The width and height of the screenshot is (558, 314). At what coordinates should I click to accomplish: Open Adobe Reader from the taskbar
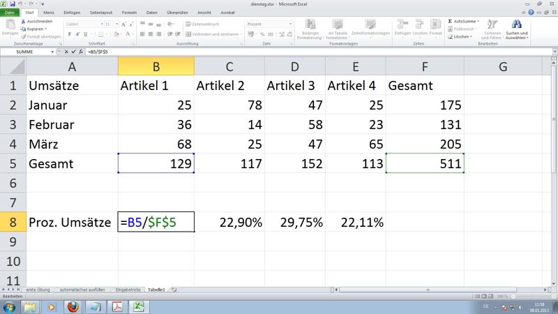click(x=117, y=307)
